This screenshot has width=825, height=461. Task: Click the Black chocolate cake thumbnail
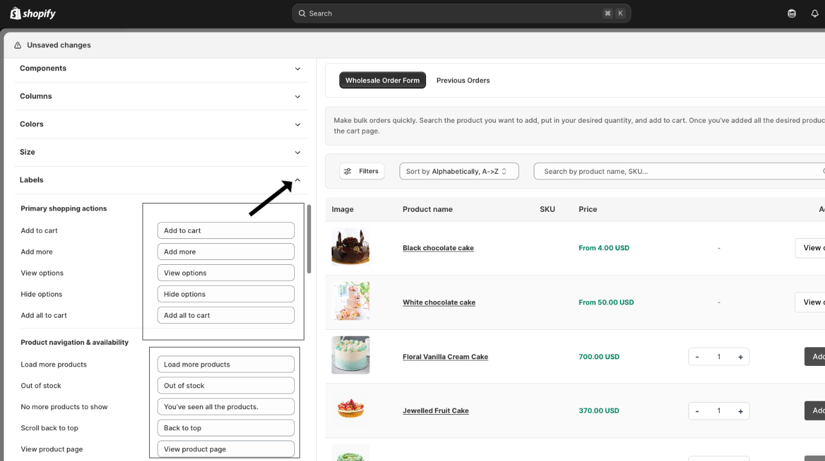[x=350, y=247]
